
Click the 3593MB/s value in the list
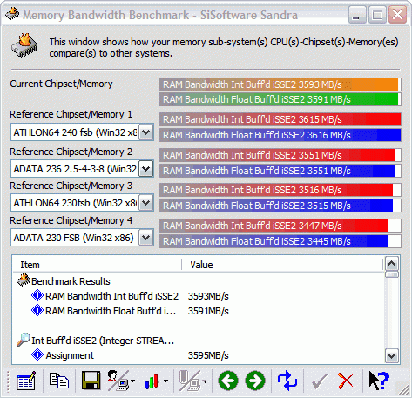click(208, 296)
